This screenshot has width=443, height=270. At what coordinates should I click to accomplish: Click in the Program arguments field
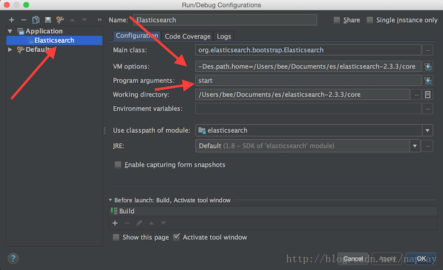307,81
